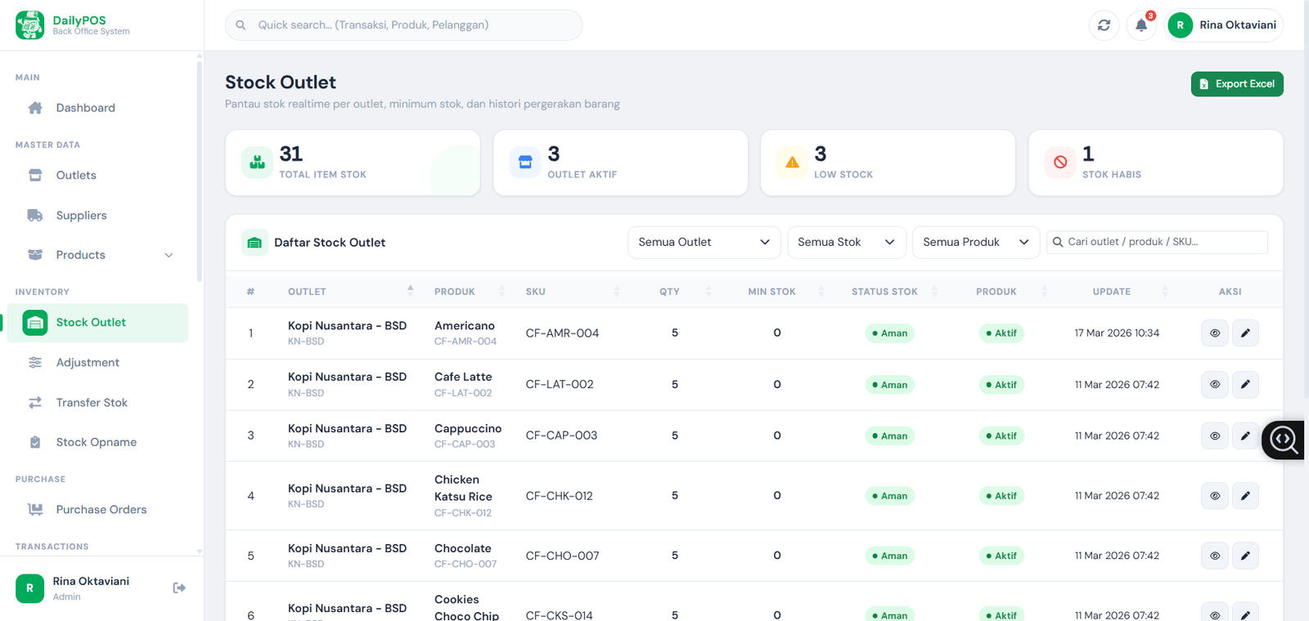The image size is (1309, 621).
Task: Open Transfer Stok in sidebar
Action: (x=98, y=403)
